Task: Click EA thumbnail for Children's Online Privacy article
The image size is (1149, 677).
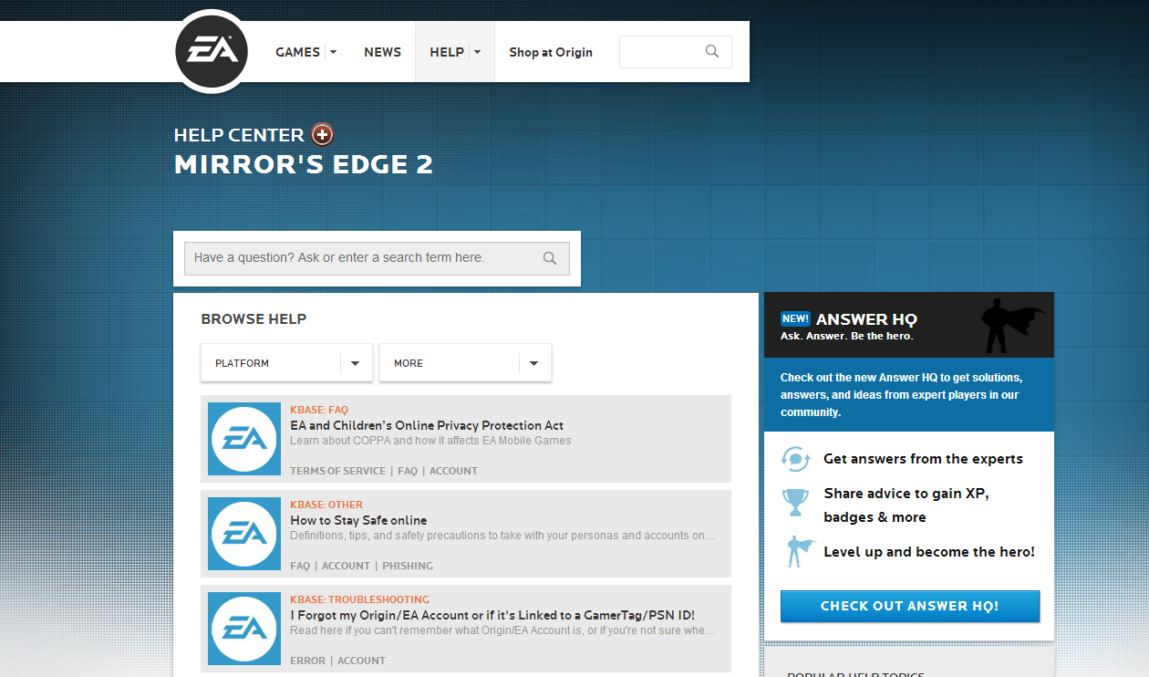Action: click(244, 439)
